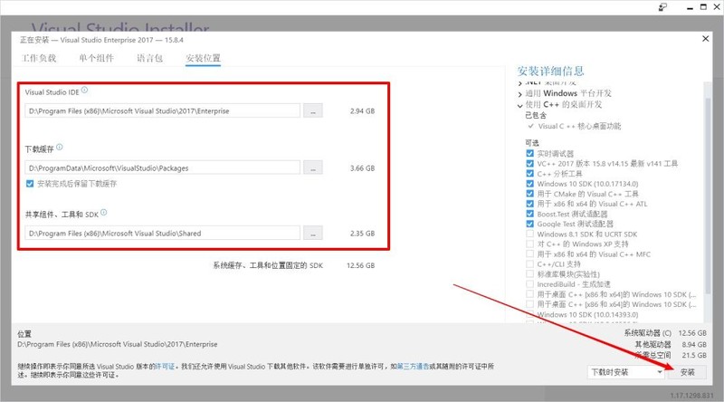Switch to the 工作负载 tab
This screenshot has height=402, width=724.
coord(39,59)
